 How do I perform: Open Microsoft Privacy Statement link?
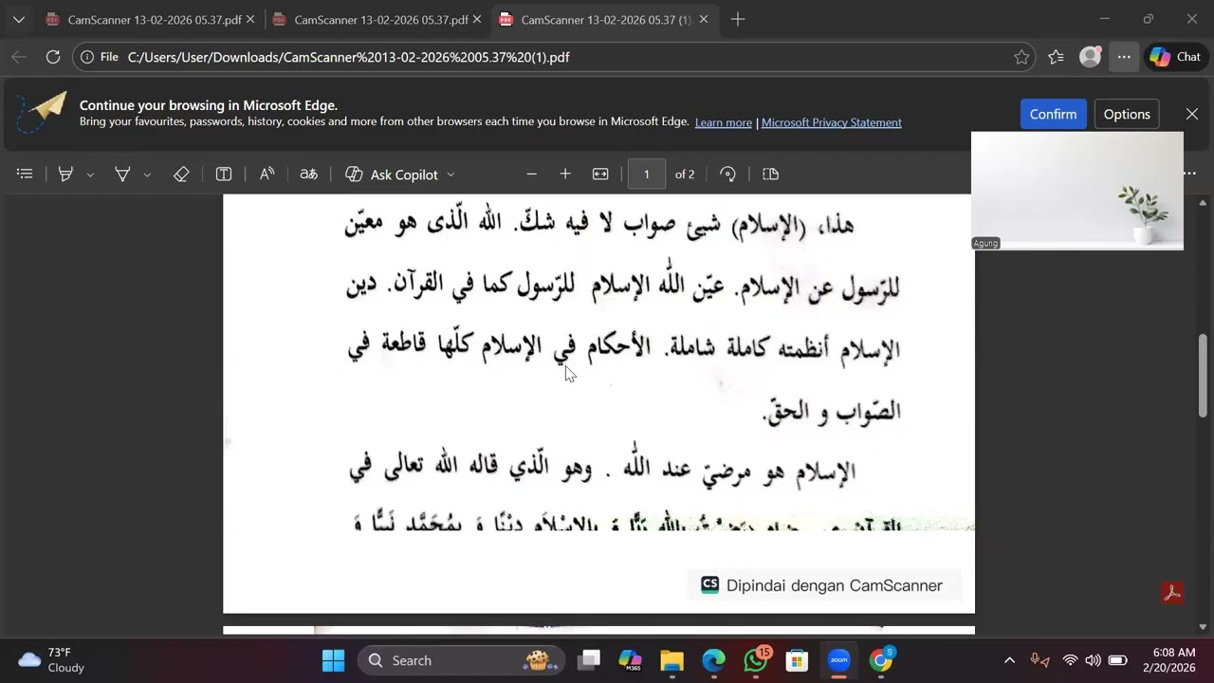(831, 122)
